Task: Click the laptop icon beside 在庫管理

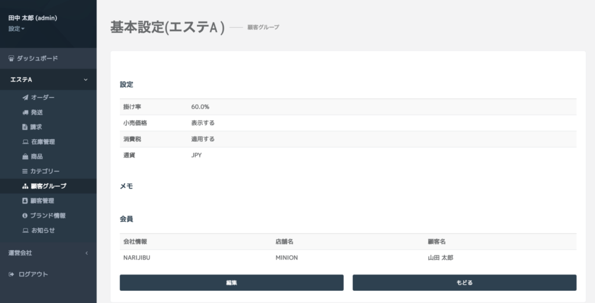Action: tap(25, 142)
